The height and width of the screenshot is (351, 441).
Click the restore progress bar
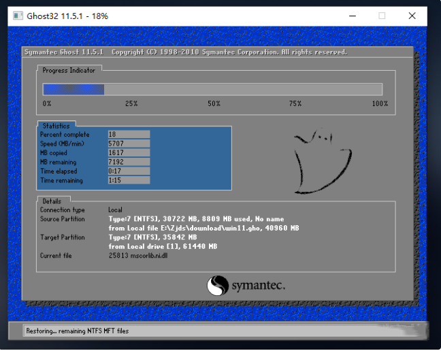point(212,89)
